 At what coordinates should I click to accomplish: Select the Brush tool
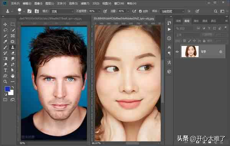point(5,47)
